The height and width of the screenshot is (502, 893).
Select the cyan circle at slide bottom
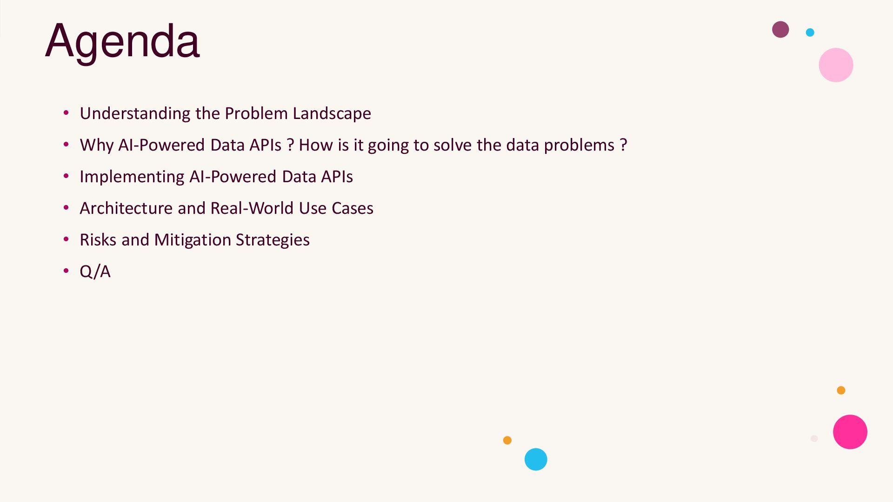pos(536,459)
